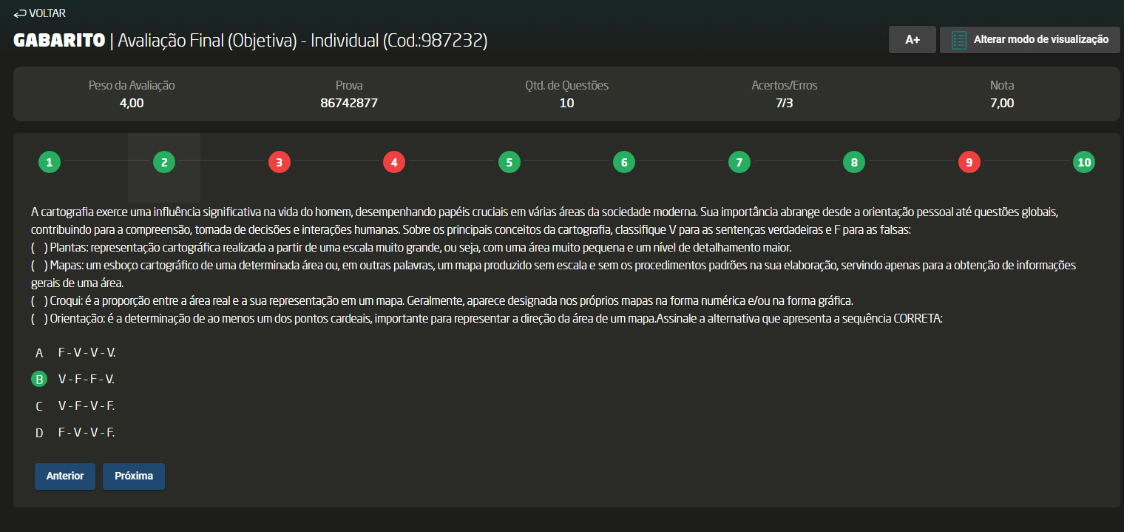This screenshot has width=1124, height=532.
Task: Choose the green B answer option
Action: (39, 380)
